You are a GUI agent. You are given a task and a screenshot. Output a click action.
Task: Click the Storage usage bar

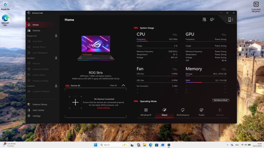pos(206,76)
